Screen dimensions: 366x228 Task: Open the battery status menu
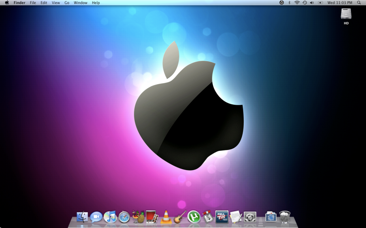[321, 3]
